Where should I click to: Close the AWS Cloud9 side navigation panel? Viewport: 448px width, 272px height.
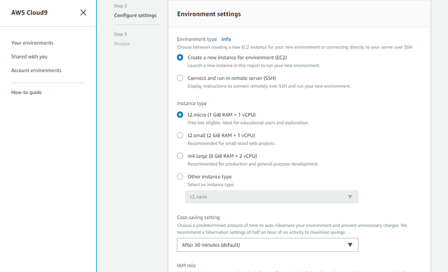(x=83, y=13)
